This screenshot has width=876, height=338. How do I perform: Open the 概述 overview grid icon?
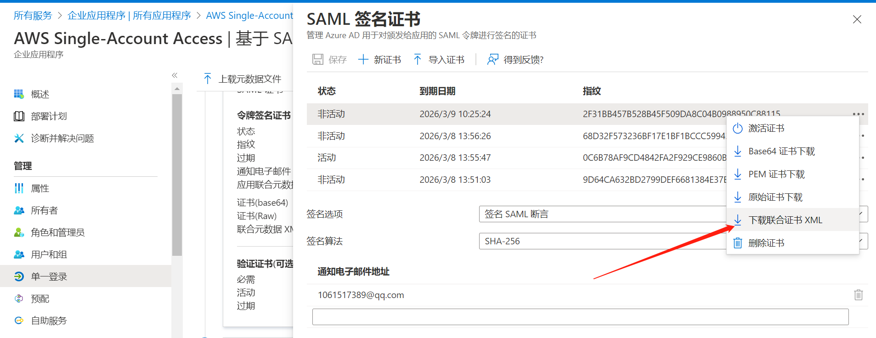pos(19,94)
